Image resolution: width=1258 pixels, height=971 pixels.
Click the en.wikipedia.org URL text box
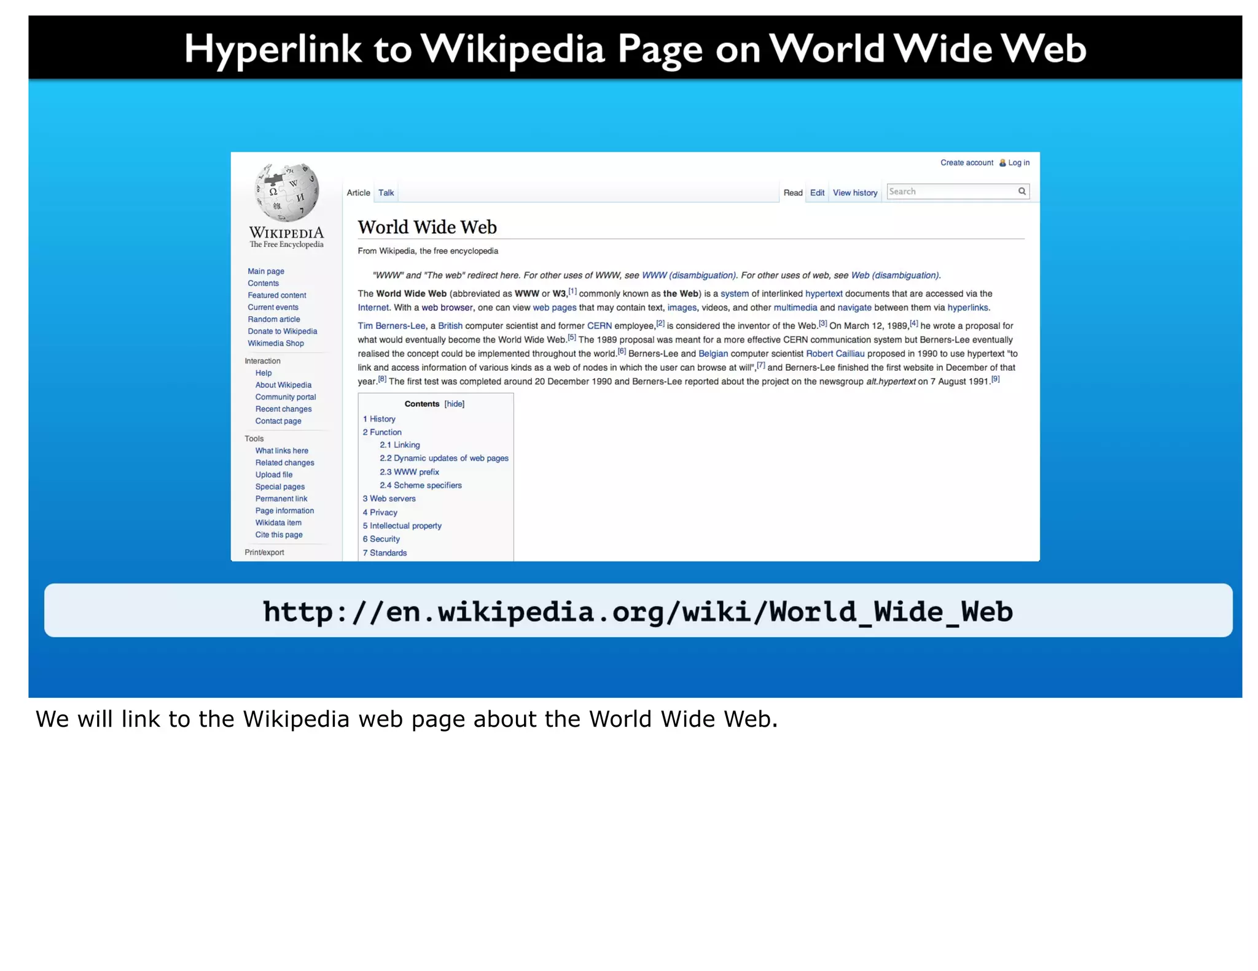638,611
